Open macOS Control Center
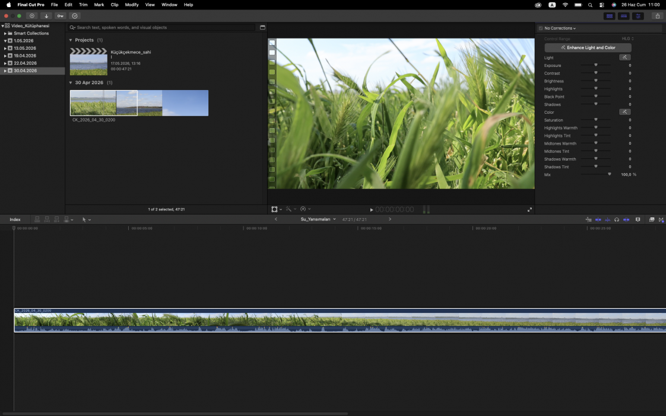Screen dimensions: 666x416 [601, 5]
